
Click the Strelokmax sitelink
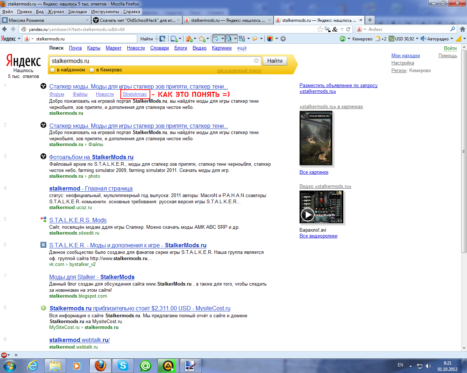tap(135, 94)
